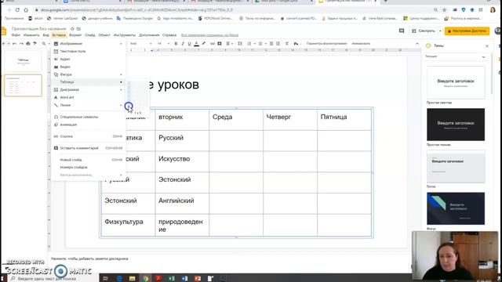502x282 pixels.
Task: Click the Смотреть present button
Action: pyautogui.click(x=424, y=31)
